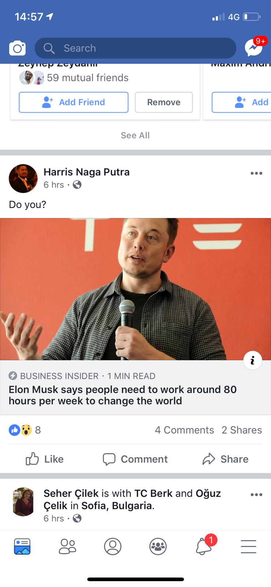Add friend with 59 mutual friends
271x587 pixels.
point(74,102)
